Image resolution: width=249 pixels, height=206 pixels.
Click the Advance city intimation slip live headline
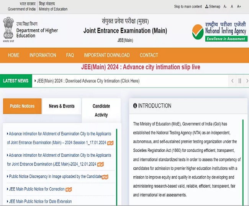coord(141,67)
